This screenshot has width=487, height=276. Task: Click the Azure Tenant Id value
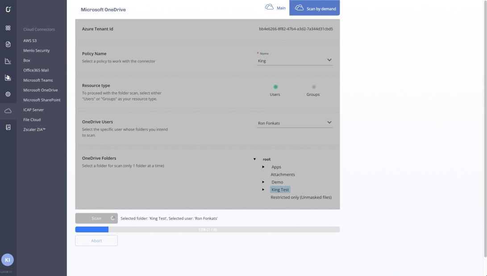[296, 29]
